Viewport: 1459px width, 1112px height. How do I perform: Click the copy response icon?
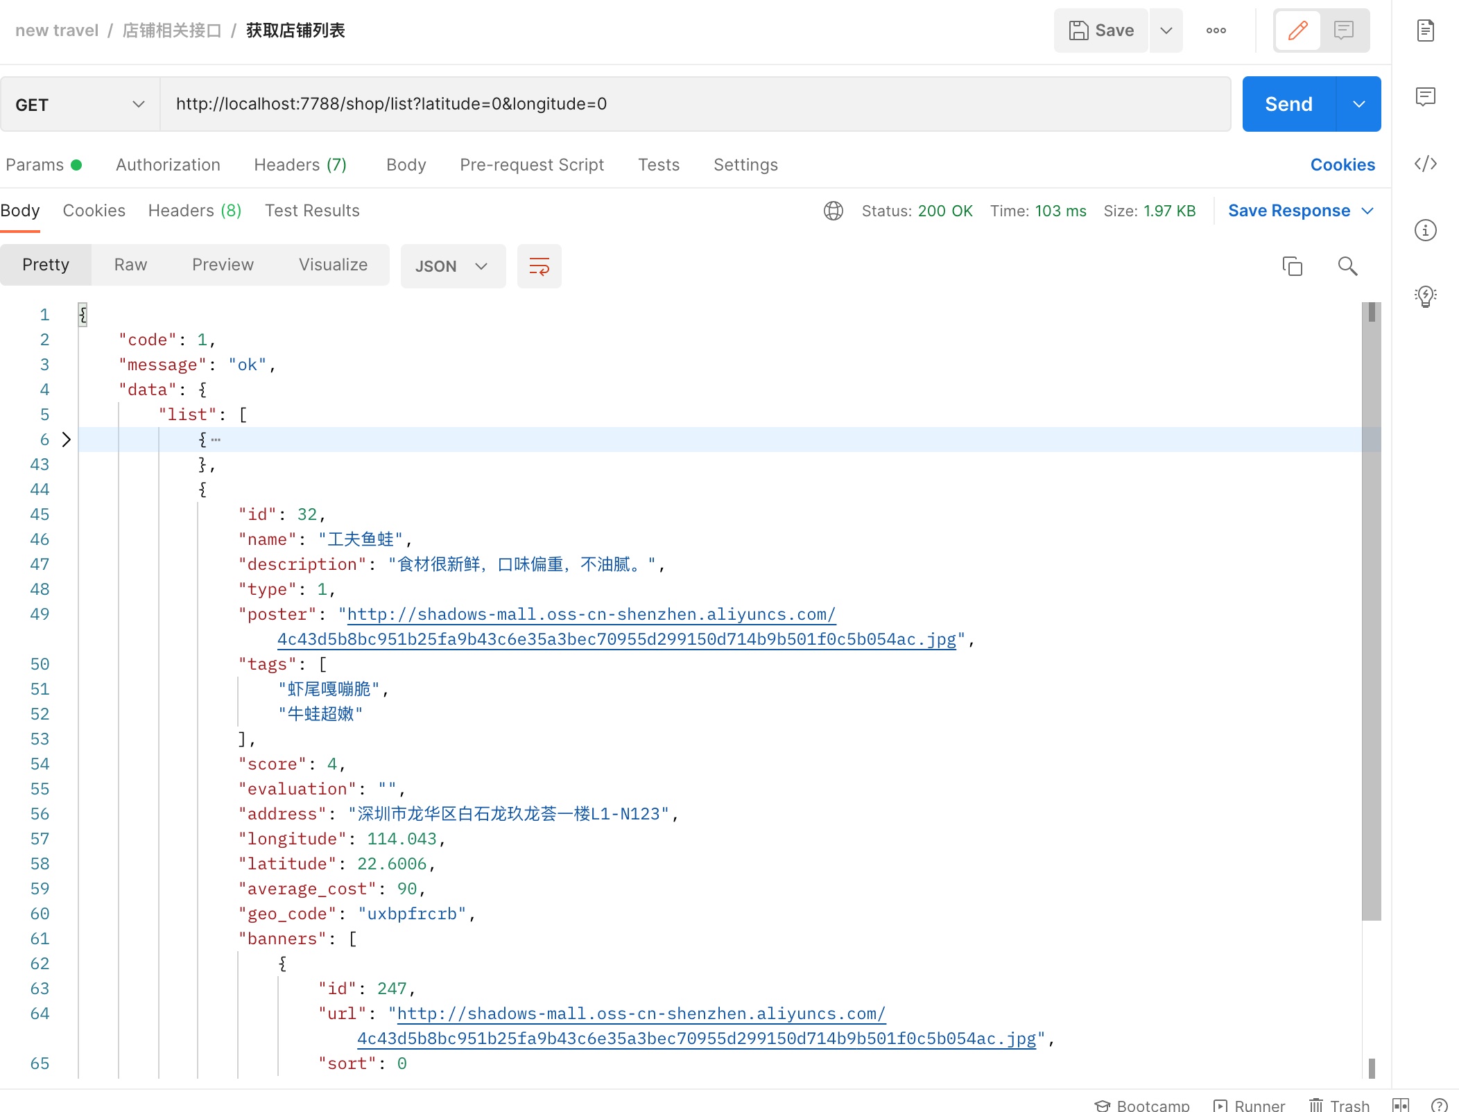[1293, 265]
